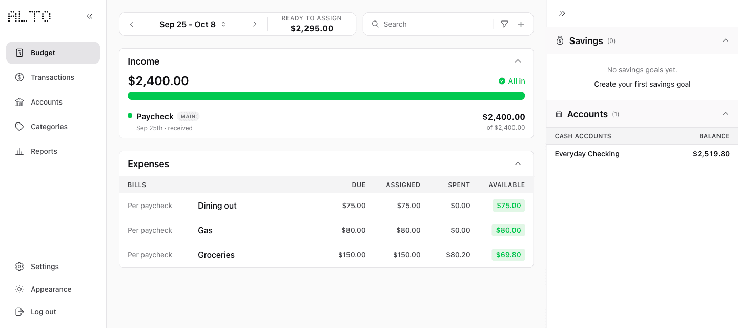Click the Reports bar chart icon

click(x=19, y=151)
